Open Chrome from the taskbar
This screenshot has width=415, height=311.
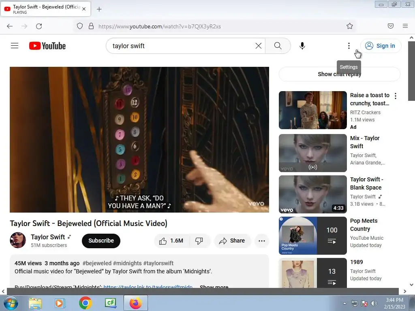click(x=85, y=303)
